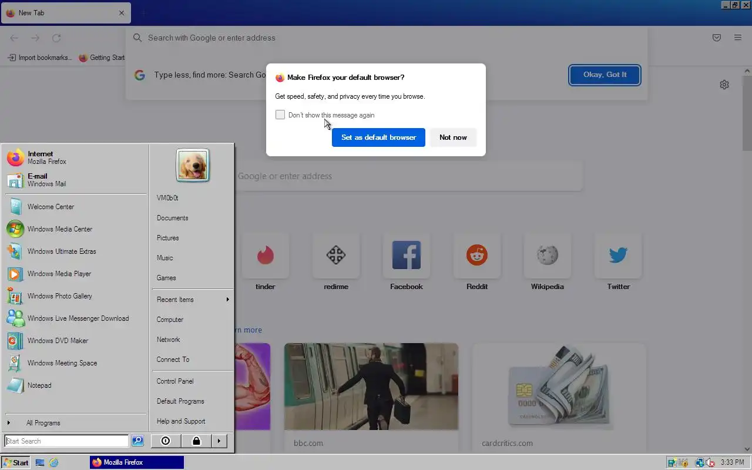Open the tinder shortcut tile
This screenshot has height=470, width=752.
click(x=266, y=262)
